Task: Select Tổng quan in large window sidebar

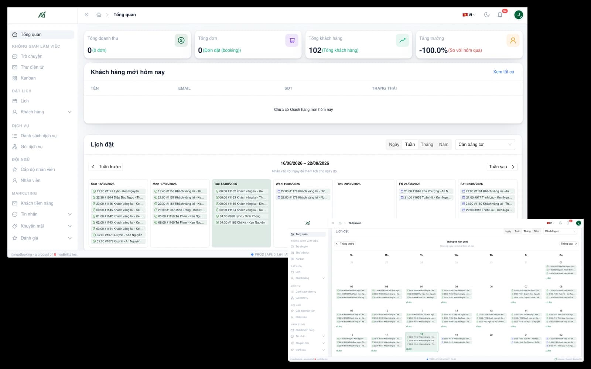Action: (x=42, y=35)
